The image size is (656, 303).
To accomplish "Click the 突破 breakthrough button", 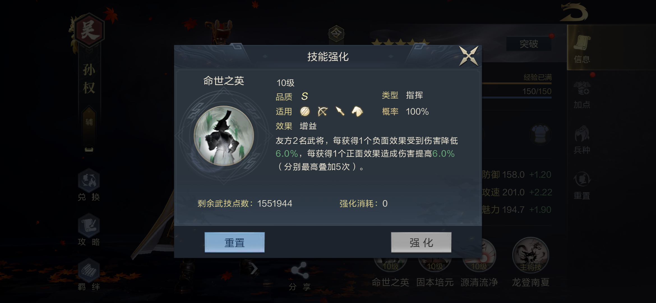I will pyautogui.click(x=529, y=43).
